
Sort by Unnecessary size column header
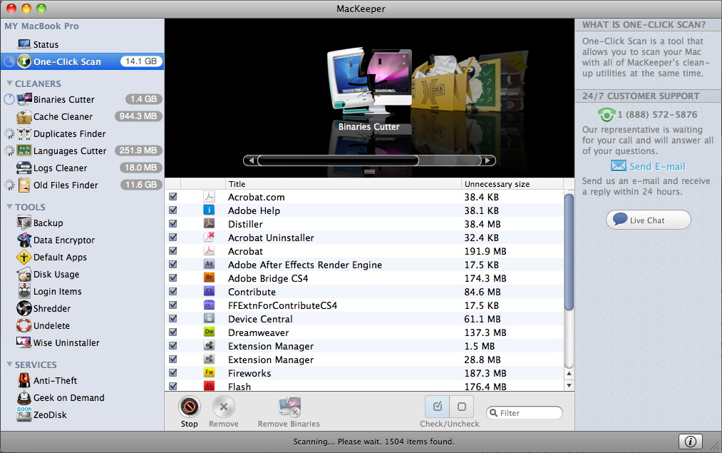click(x=510, y=184)
